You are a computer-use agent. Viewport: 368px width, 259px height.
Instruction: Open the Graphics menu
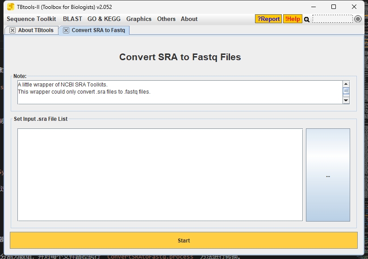pyautogui.click(x=139, y=19)
